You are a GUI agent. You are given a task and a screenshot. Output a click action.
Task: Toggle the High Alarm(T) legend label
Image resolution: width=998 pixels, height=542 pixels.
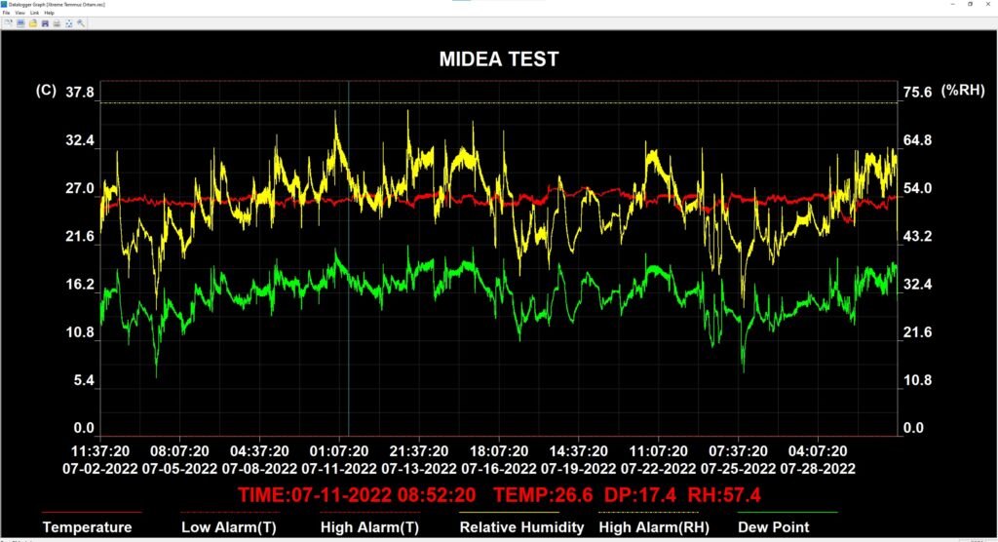coord(369,527)
